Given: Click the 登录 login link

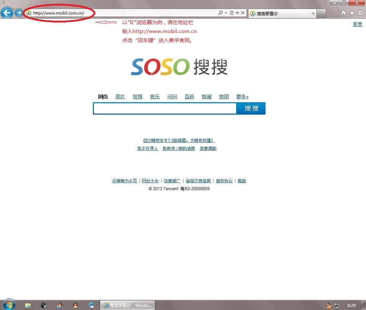Looking at the screenshot, I should click(357, 24).
